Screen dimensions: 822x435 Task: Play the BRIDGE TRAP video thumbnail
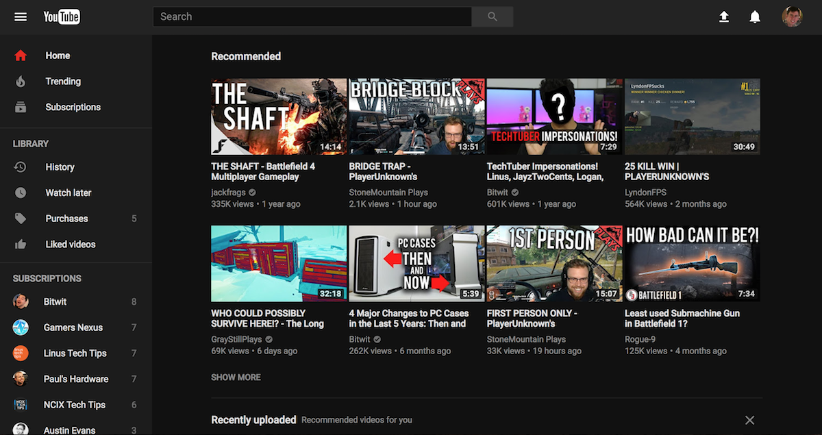[x=416, y=116]
